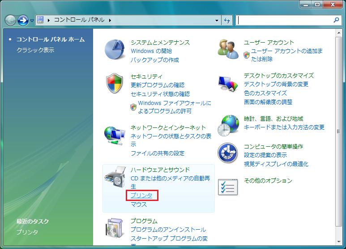Open ファイルの共有の設定
346x249 pixels.
(158, 153)
